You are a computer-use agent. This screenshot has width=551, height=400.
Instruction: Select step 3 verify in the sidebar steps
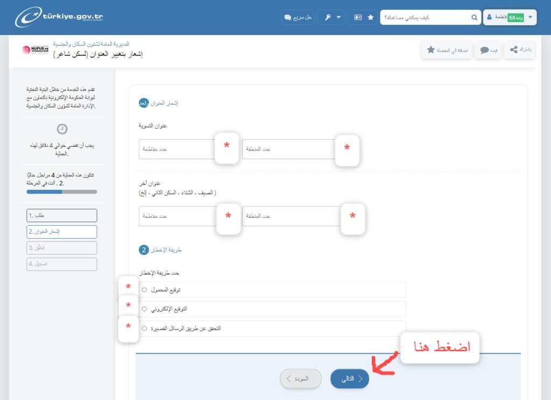pos(61,248)
